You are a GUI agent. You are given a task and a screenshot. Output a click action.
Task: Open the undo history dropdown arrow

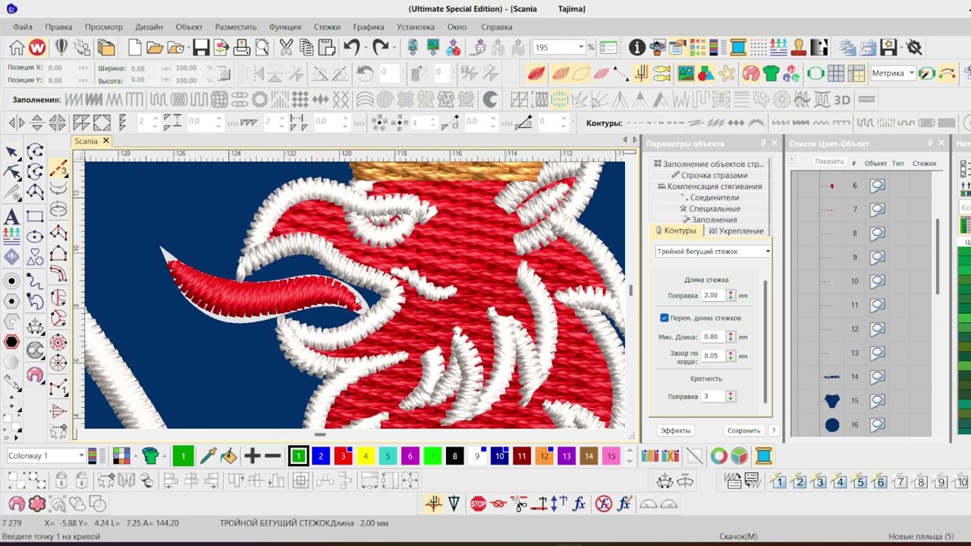click(x=364, y=48)
